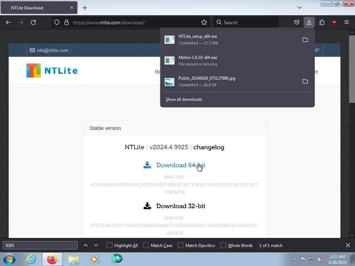
Task: Reload the NTLite download page
Action: click(x=33, y=23)
